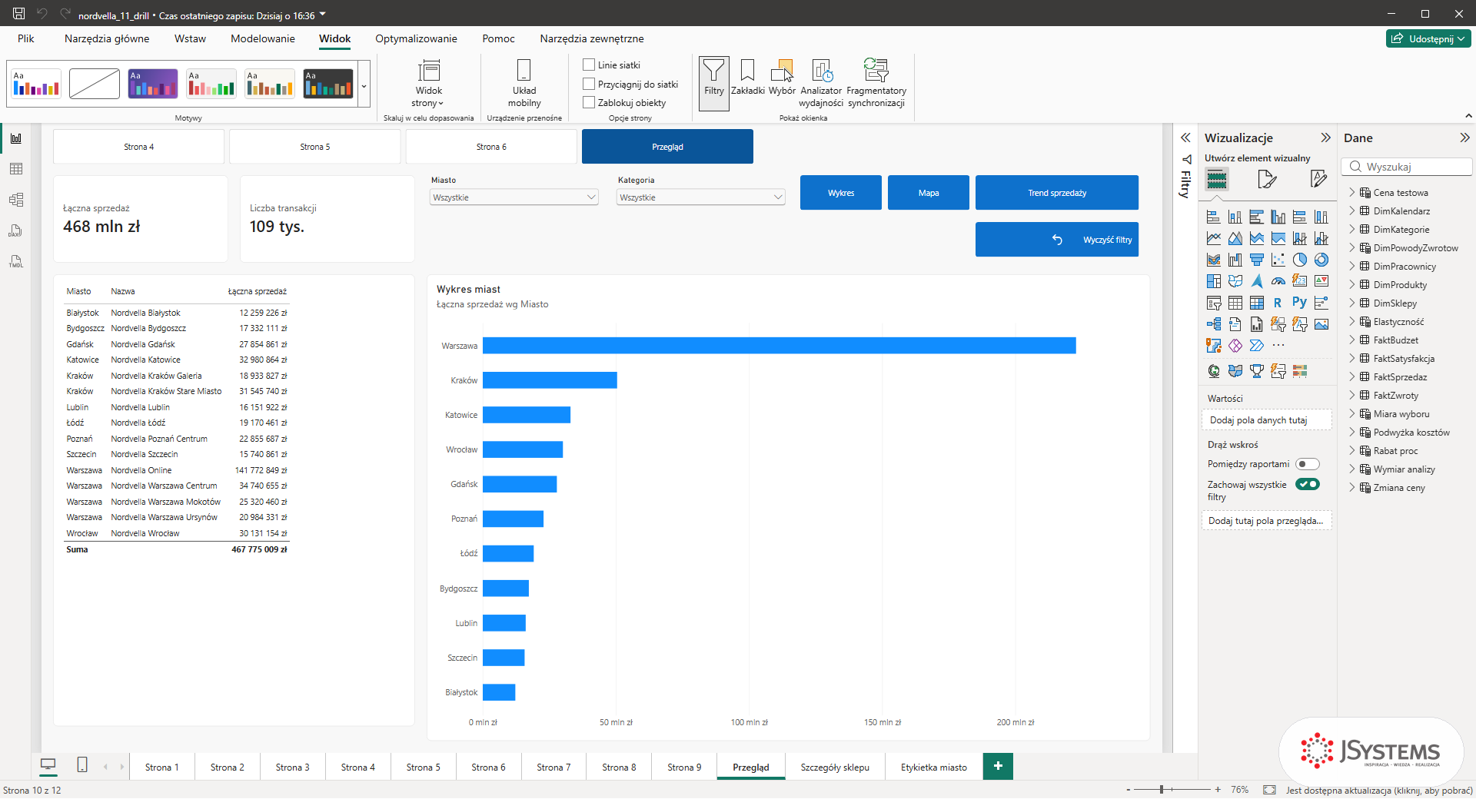Switch to Table view in left sidebar
This screenshot has width=1476, height=799.
[x=16, y=169]
